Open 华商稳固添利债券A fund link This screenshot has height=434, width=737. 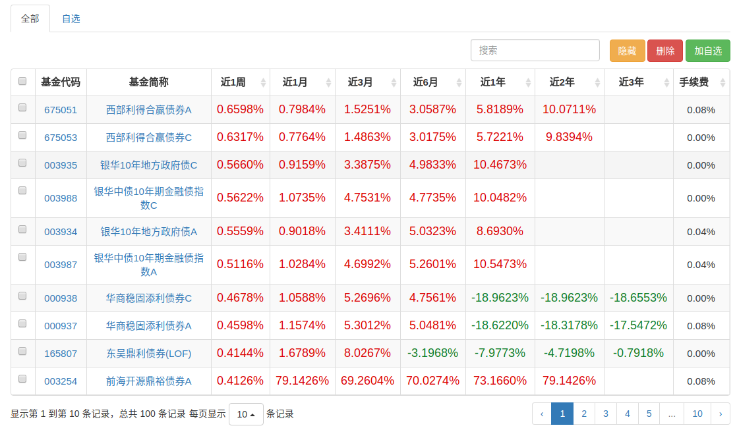(x=148, y=326)
